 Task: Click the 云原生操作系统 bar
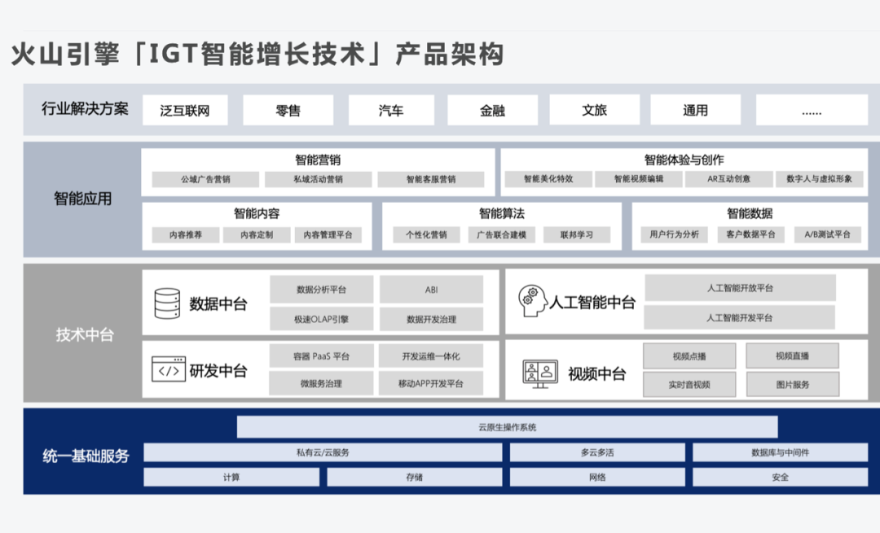508,427
